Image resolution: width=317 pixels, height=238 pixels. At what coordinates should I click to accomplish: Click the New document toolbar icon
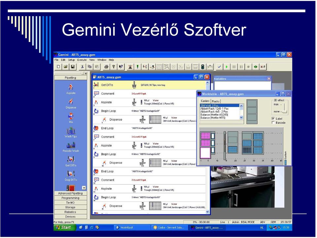click(58, 66)
